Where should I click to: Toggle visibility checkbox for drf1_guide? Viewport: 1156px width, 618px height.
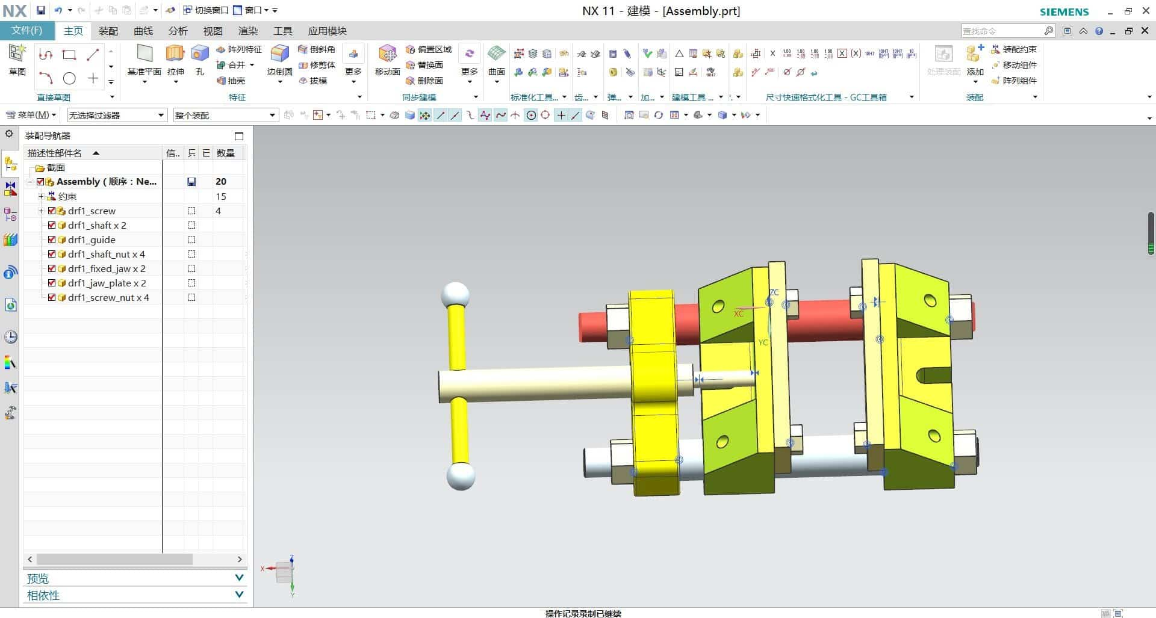coord(52,240)
